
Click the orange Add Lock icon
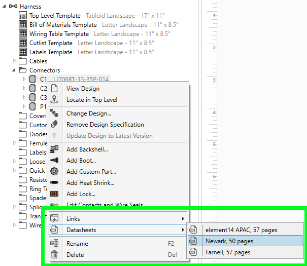pos(54,194)
